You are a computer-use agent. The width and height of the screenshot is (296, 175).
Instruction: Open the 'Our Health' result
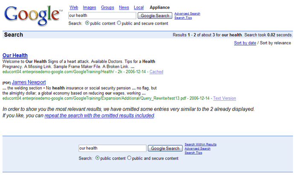coord(15,55)
